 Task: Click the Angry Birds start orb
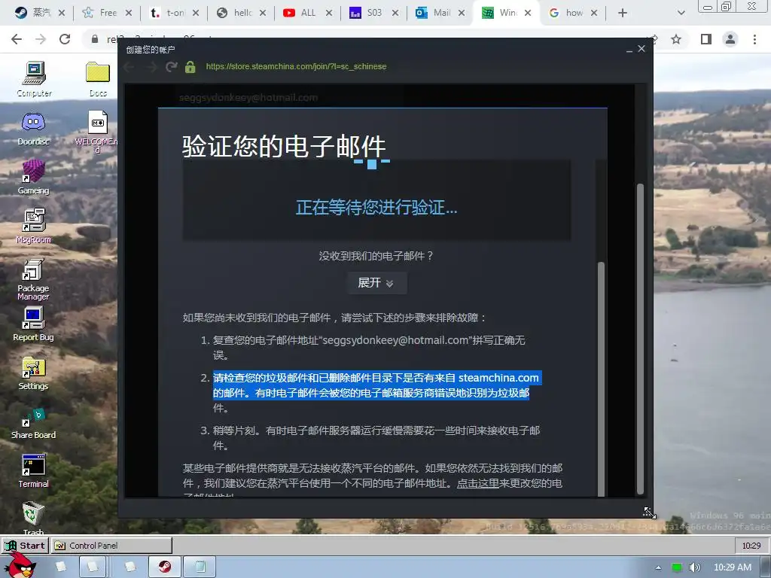20,565
